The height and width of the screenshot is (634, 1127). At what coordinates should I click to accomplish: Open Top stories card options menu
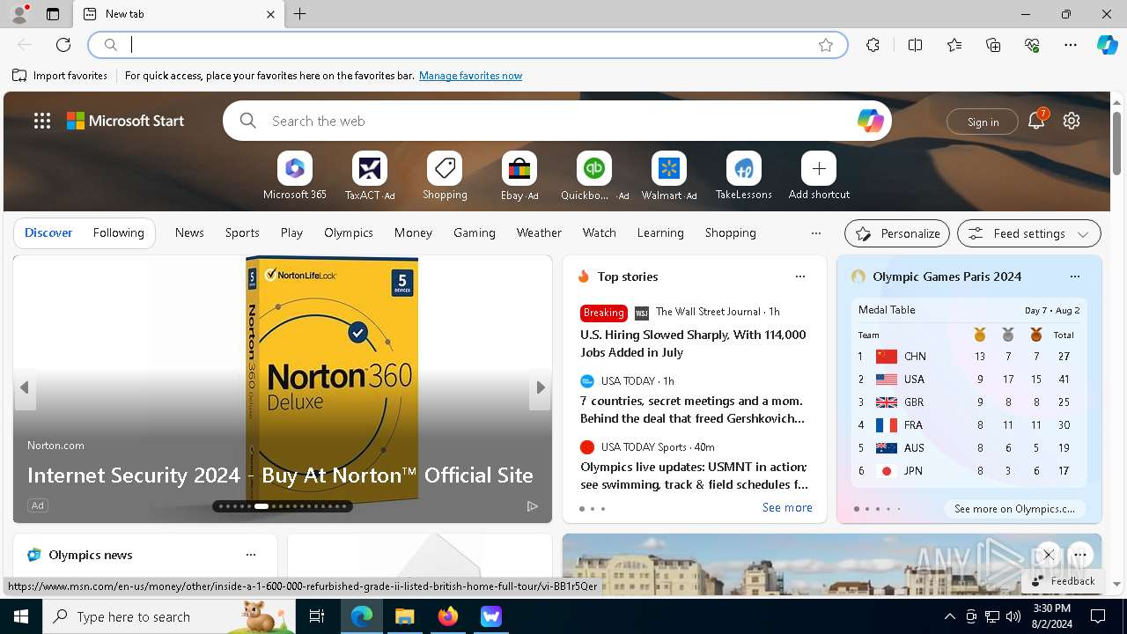tap(800, 276)
